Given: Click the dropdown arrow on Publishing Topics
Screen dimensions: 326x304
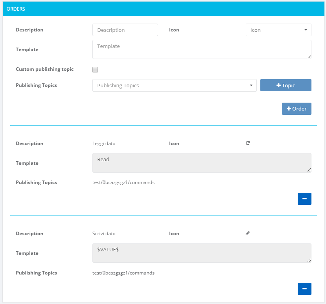Looking at the screenshot, I should (x=251, y=85).
